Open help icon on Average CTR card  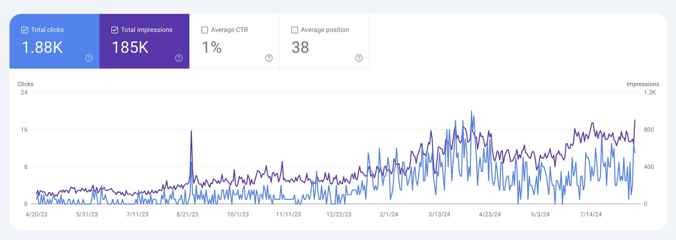[269, 58]
